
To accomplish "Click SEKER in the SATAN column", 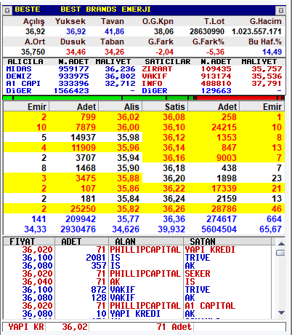I will point(198,274).
